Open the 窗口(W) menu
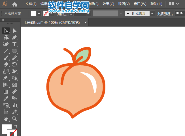Viewport: 185px width, 136px height. click(140, 4)
